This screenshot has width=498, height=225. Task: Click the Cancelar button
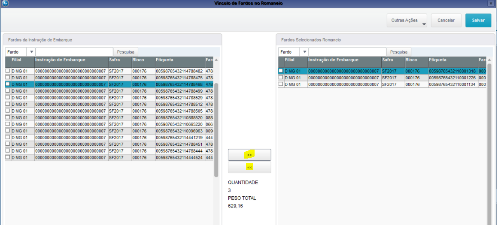coord(446,20)
